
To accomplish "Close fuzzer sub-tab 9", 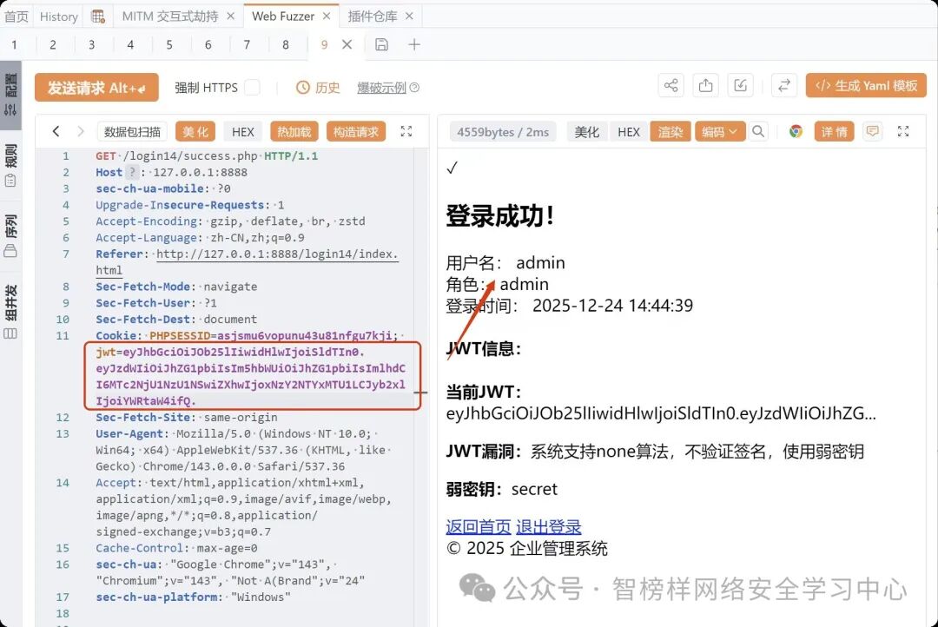I will click(x=347, y=44).
